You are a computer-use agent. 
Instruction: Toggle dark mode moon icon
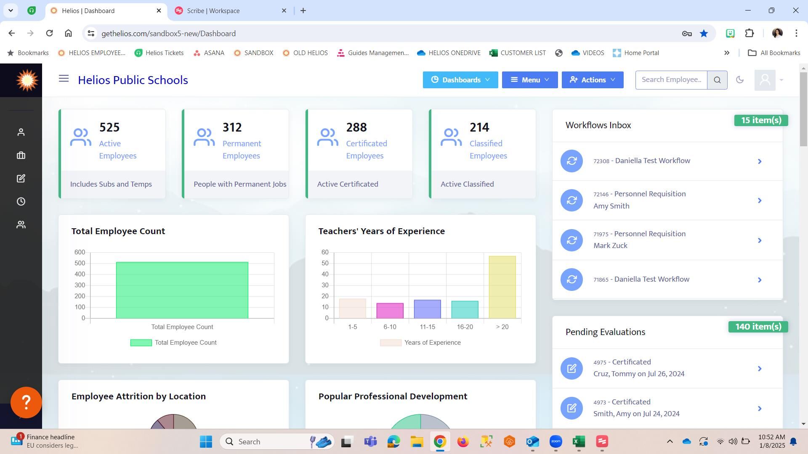(x=739, y=80)
